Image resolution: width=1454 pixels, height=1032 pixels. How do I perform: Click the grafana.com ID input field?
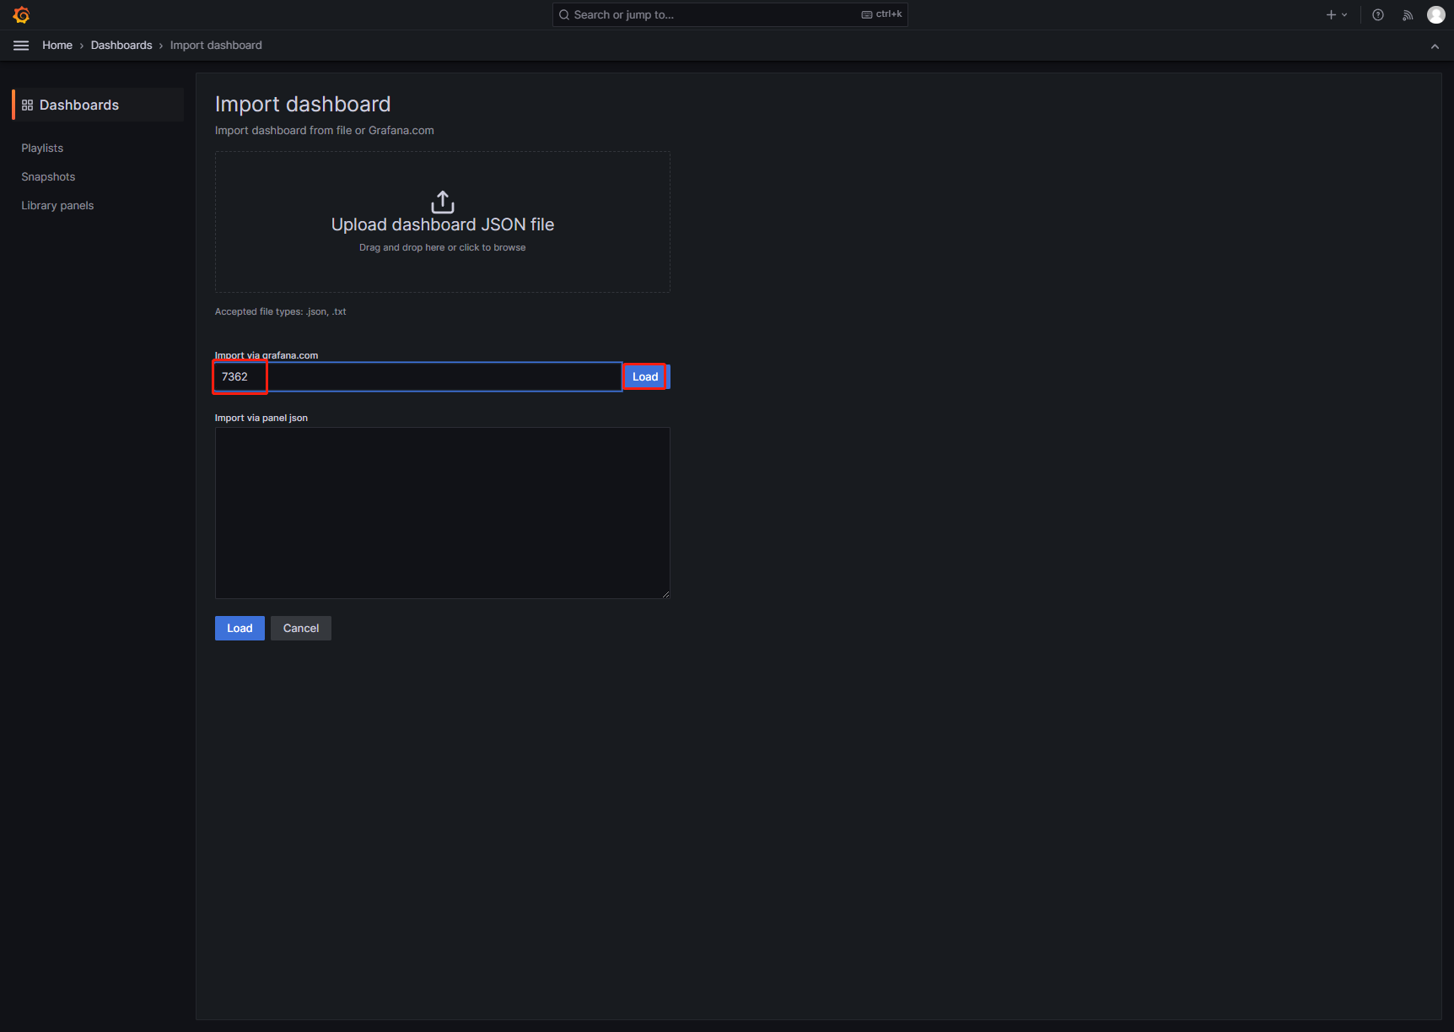[x=418, y=377]
